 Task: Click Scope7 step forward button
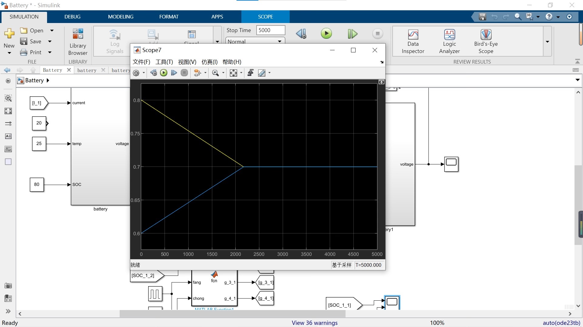point(174,73)
